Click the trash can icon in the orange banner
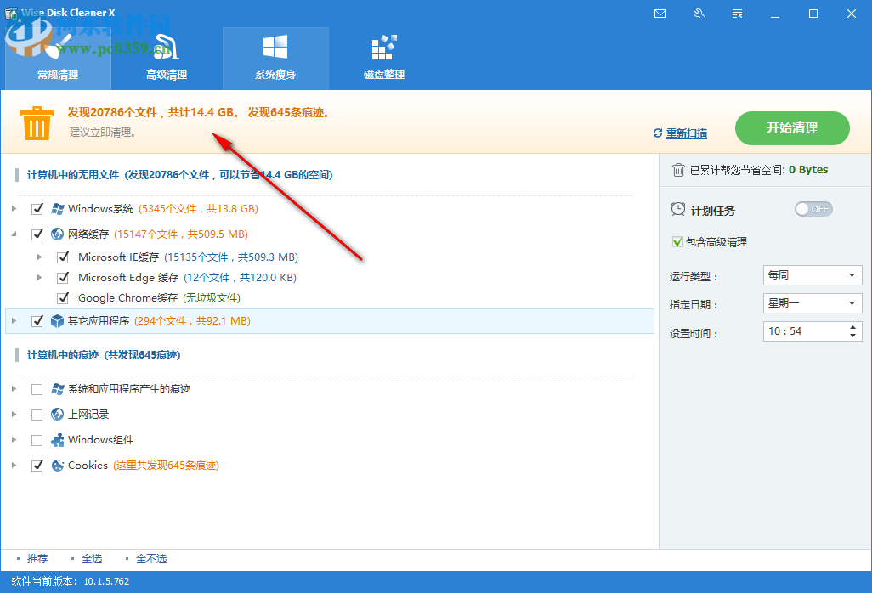Image resolution: width=872 pixels, height=593 pixels. point(36,124)
